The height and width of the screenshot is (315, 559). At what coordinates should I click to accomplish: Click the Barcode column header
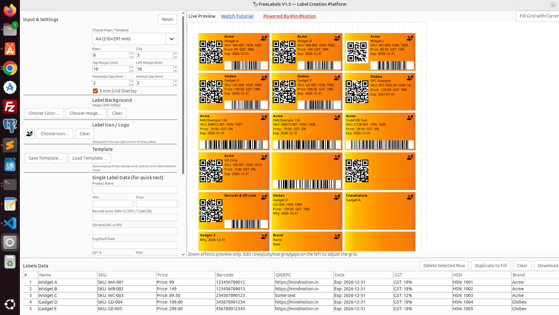pyautogui.click(x=245, y=275)
